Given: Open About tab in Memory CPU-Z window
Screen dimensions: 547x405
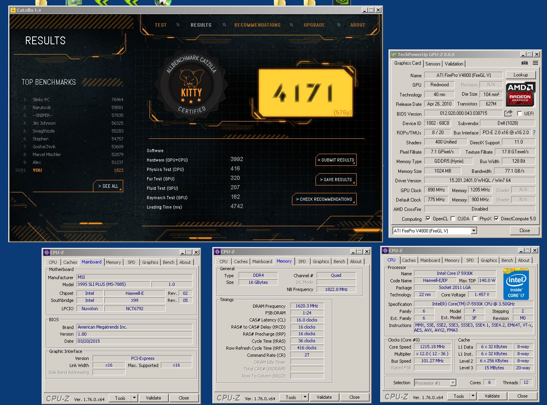Looking at the screenshot, I should tap(356, 262).
